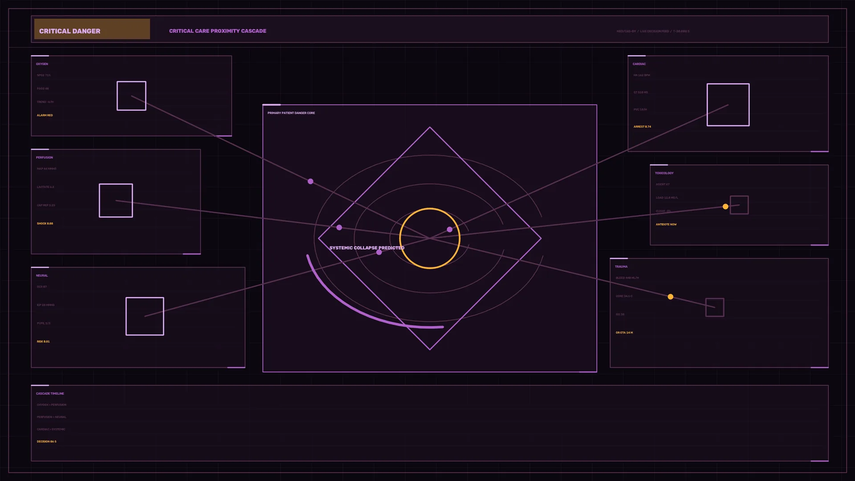Click the purple dot on the Oxygen link
Screen dimensions: 855x481
(310, 181)
